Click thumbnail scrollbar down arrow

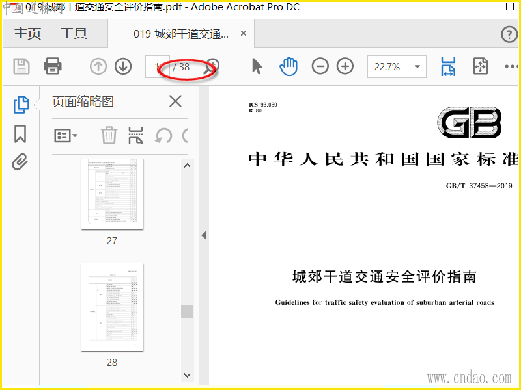(x=188, y=375)
